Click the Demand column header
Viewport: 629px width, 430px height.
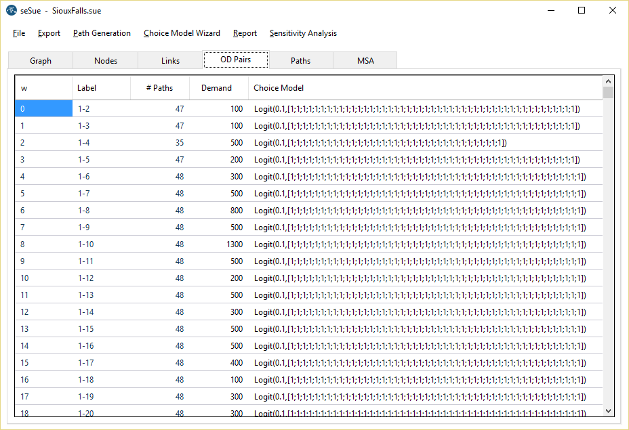216,87
